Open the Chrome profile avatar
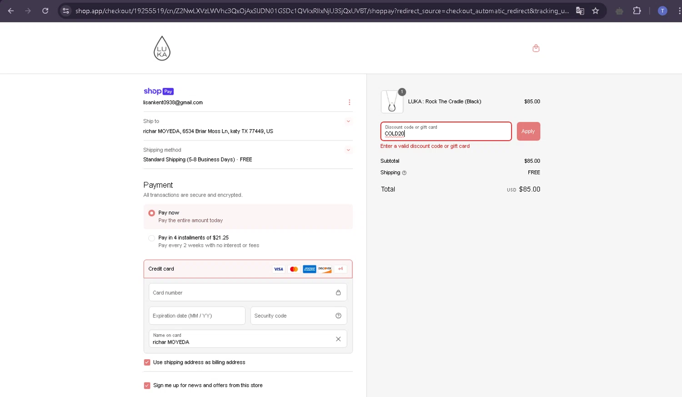Screen dimensions: 682x397 coord(662,11)
